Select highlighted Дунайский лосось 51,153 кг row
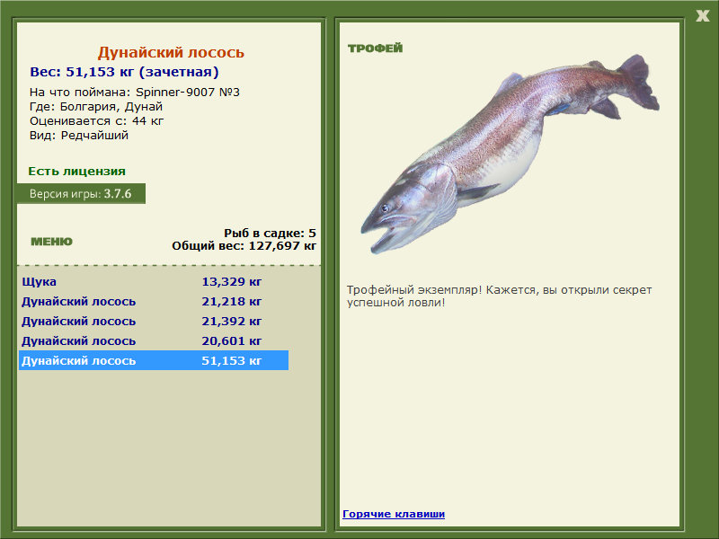719x539 pixels. point(154,360)
